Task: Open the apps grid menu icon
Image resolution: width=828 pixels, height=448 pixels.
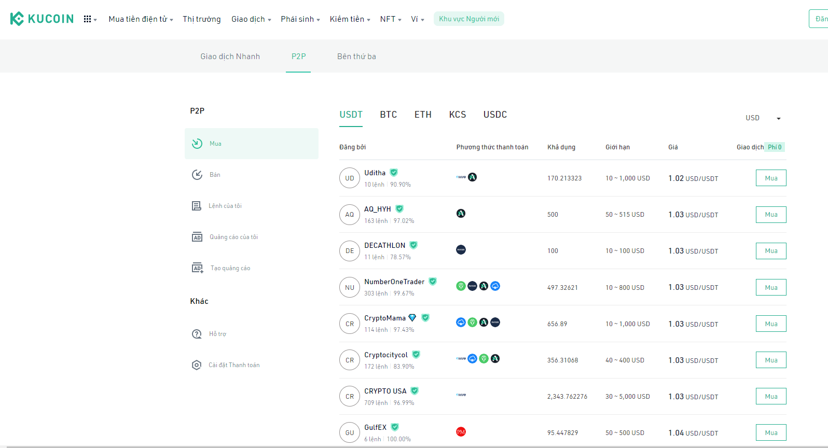Action: pyautogui.click(x=88, y=19)
